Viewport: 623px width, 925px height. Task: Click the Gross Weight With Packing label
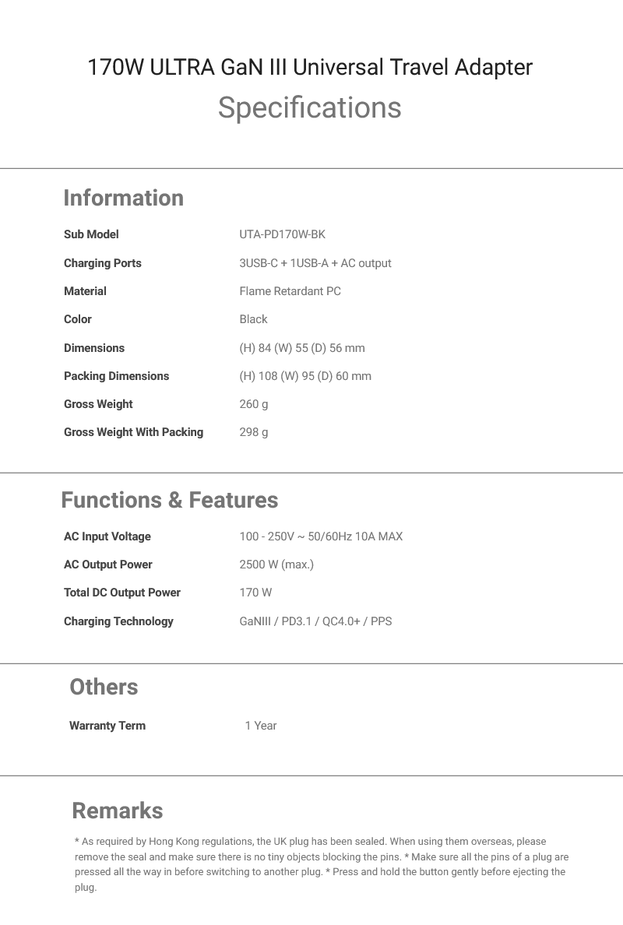pyautogui.click(x=133, y=432)
